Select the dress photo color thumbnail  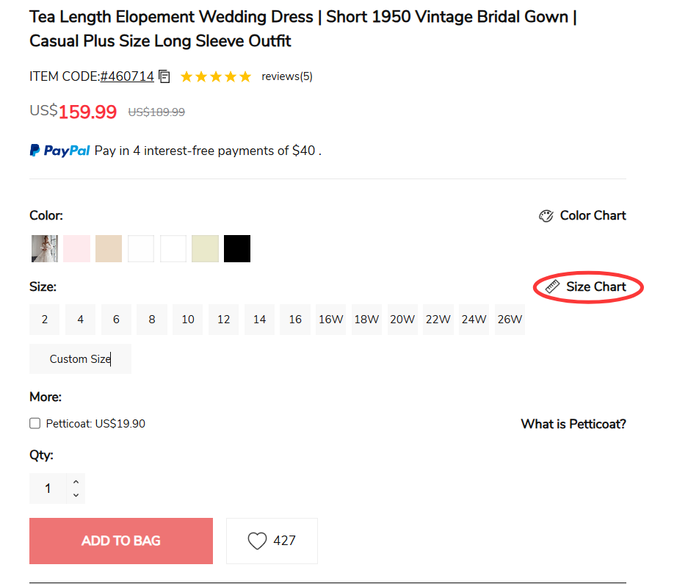(45, 249)
